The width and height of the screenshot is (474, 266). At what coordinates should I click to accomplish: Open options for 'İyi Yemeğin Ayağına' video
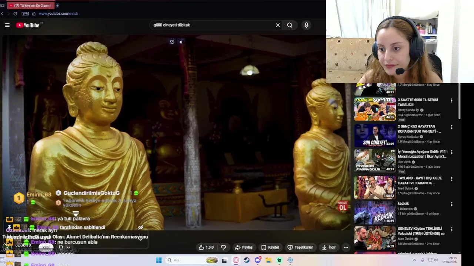pyautogui.click(x=451, y=152)
